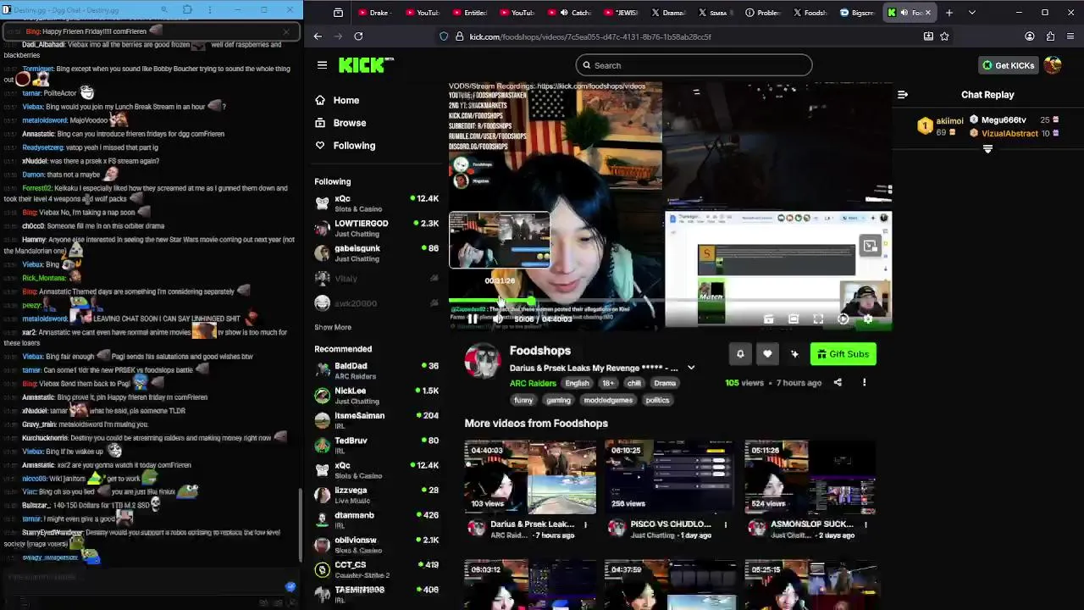Screen dimensions: 1084x610
Task: Expand the chat leaderboard down arrow
Action: tap(987, 149)
